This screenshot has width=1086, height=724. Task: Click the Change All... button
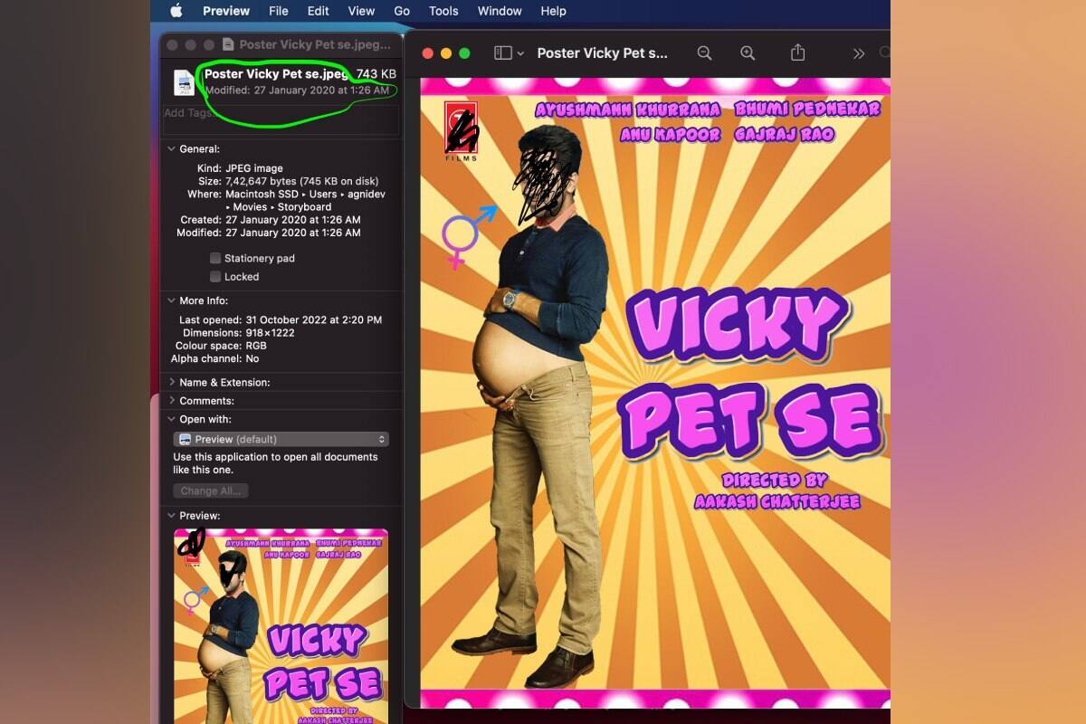(x=210, y=491)
